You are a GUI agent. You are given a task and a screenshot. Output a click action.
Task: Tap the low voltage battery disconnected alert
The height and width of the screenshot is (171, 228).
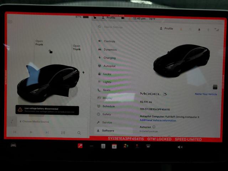(x=47, y=110)
